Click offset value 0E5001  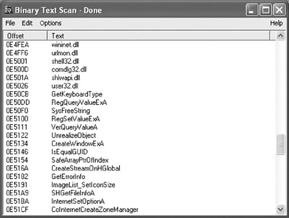pyautogui.click(x=17, y=61)
